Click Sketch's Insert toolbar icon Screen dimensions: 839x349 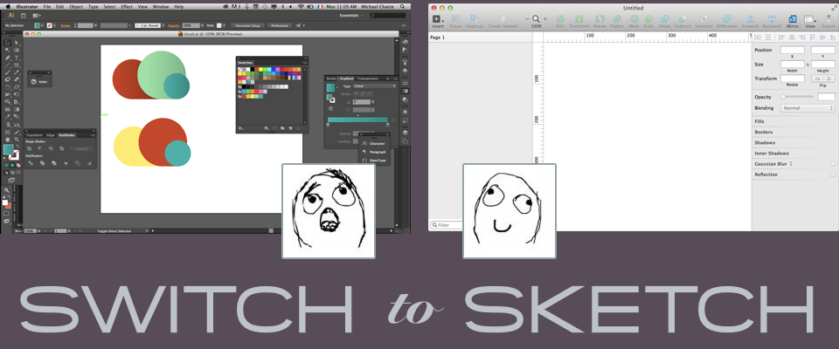[x=438, y=18]
